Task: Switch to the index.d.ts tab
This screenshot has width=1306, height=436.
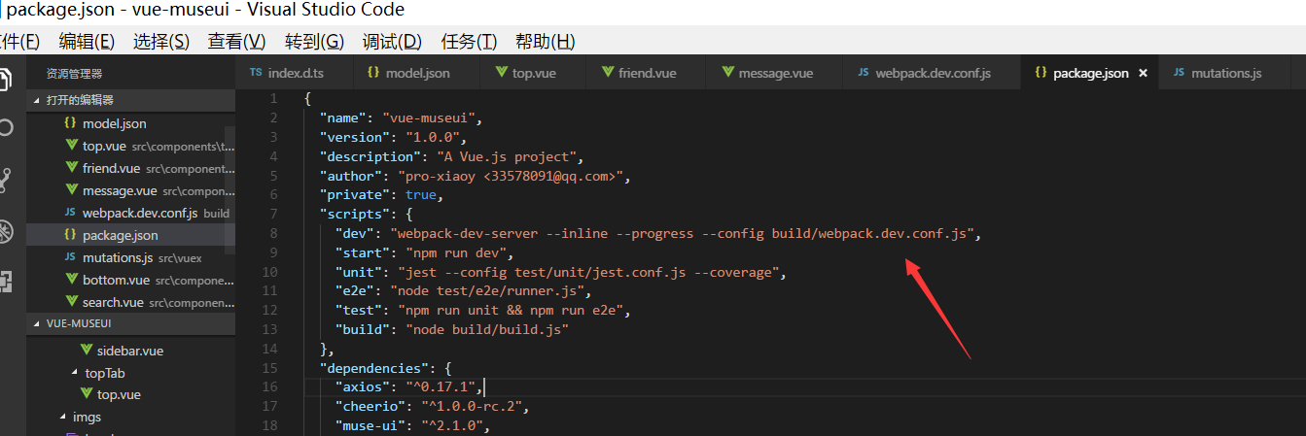Action: click(x=295, y=73)
